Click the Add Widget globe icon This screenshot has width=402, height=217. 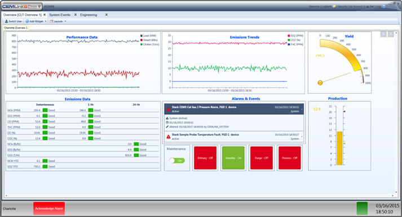(x=27, y=21)
